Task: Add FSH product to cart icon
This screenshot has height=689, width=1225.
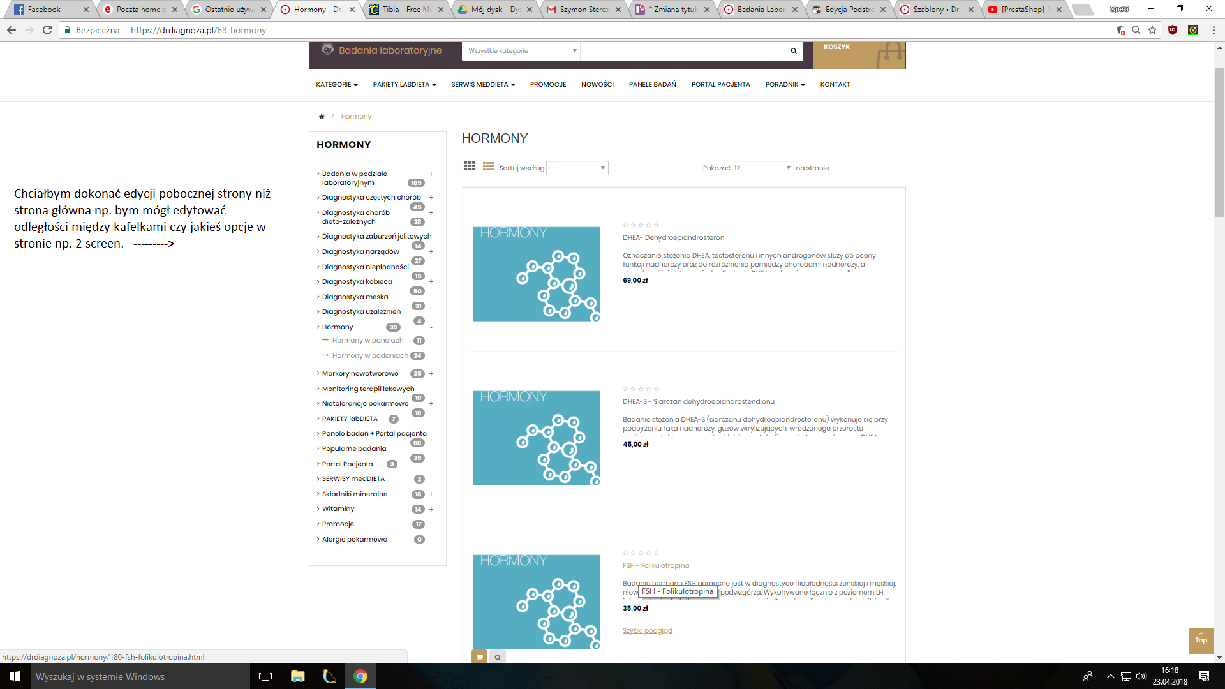Action: pos(479,657)
